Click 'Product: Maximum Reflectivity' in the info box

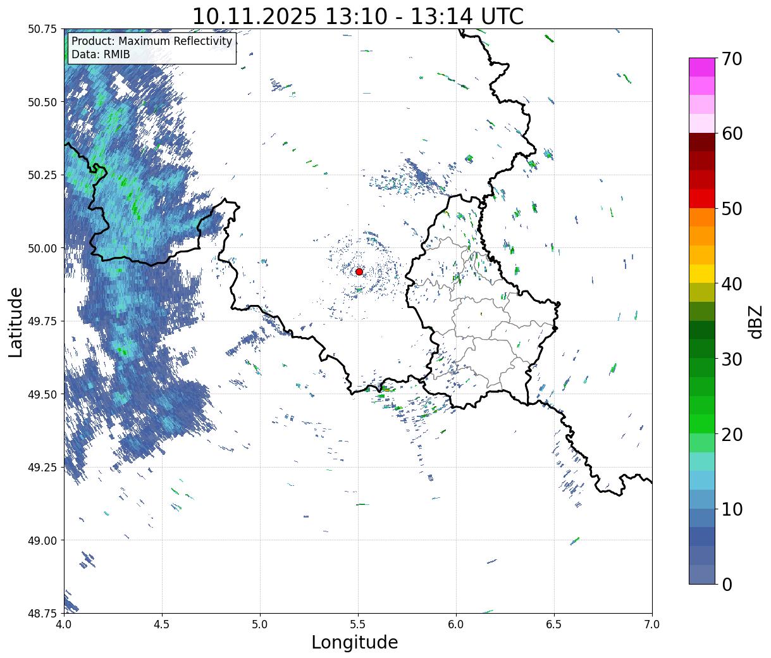[x=152, y=41]
